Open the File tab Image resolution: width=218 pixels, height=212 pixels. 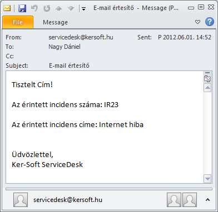(18, 22)
